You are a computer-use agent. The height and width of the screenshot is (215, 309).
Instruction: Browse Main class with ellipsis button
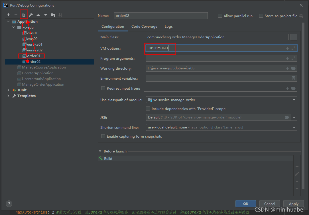coord(294,37)
